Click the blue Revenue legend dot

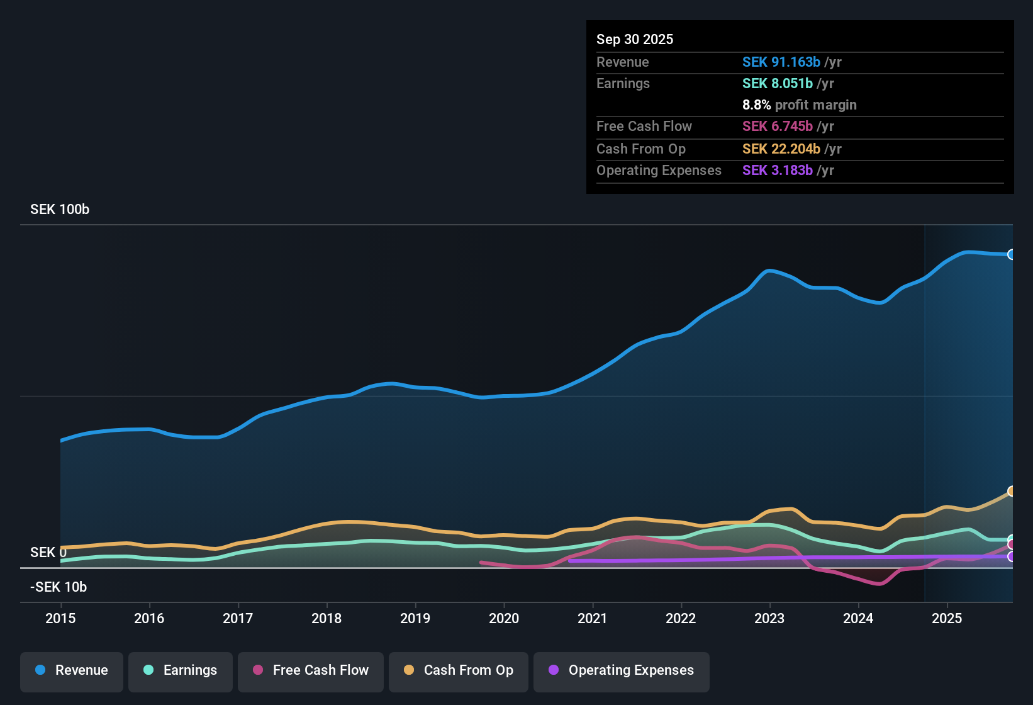[x=40, y=670]
